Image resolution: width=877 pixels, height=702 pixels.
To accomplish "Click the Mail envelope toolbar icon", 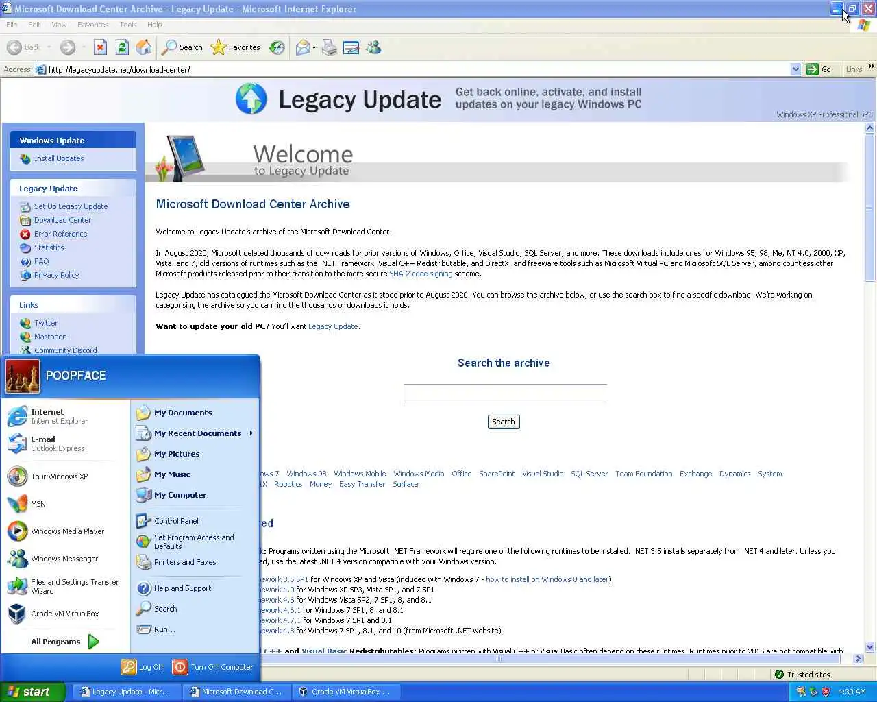I will [x=302, y=47].
